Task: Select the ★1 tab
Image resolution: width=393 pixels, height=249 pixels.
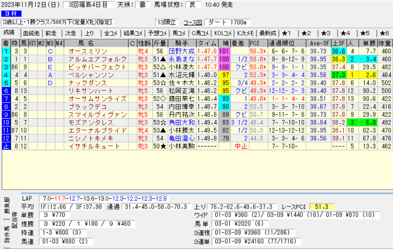Action: tap(287, 33)
